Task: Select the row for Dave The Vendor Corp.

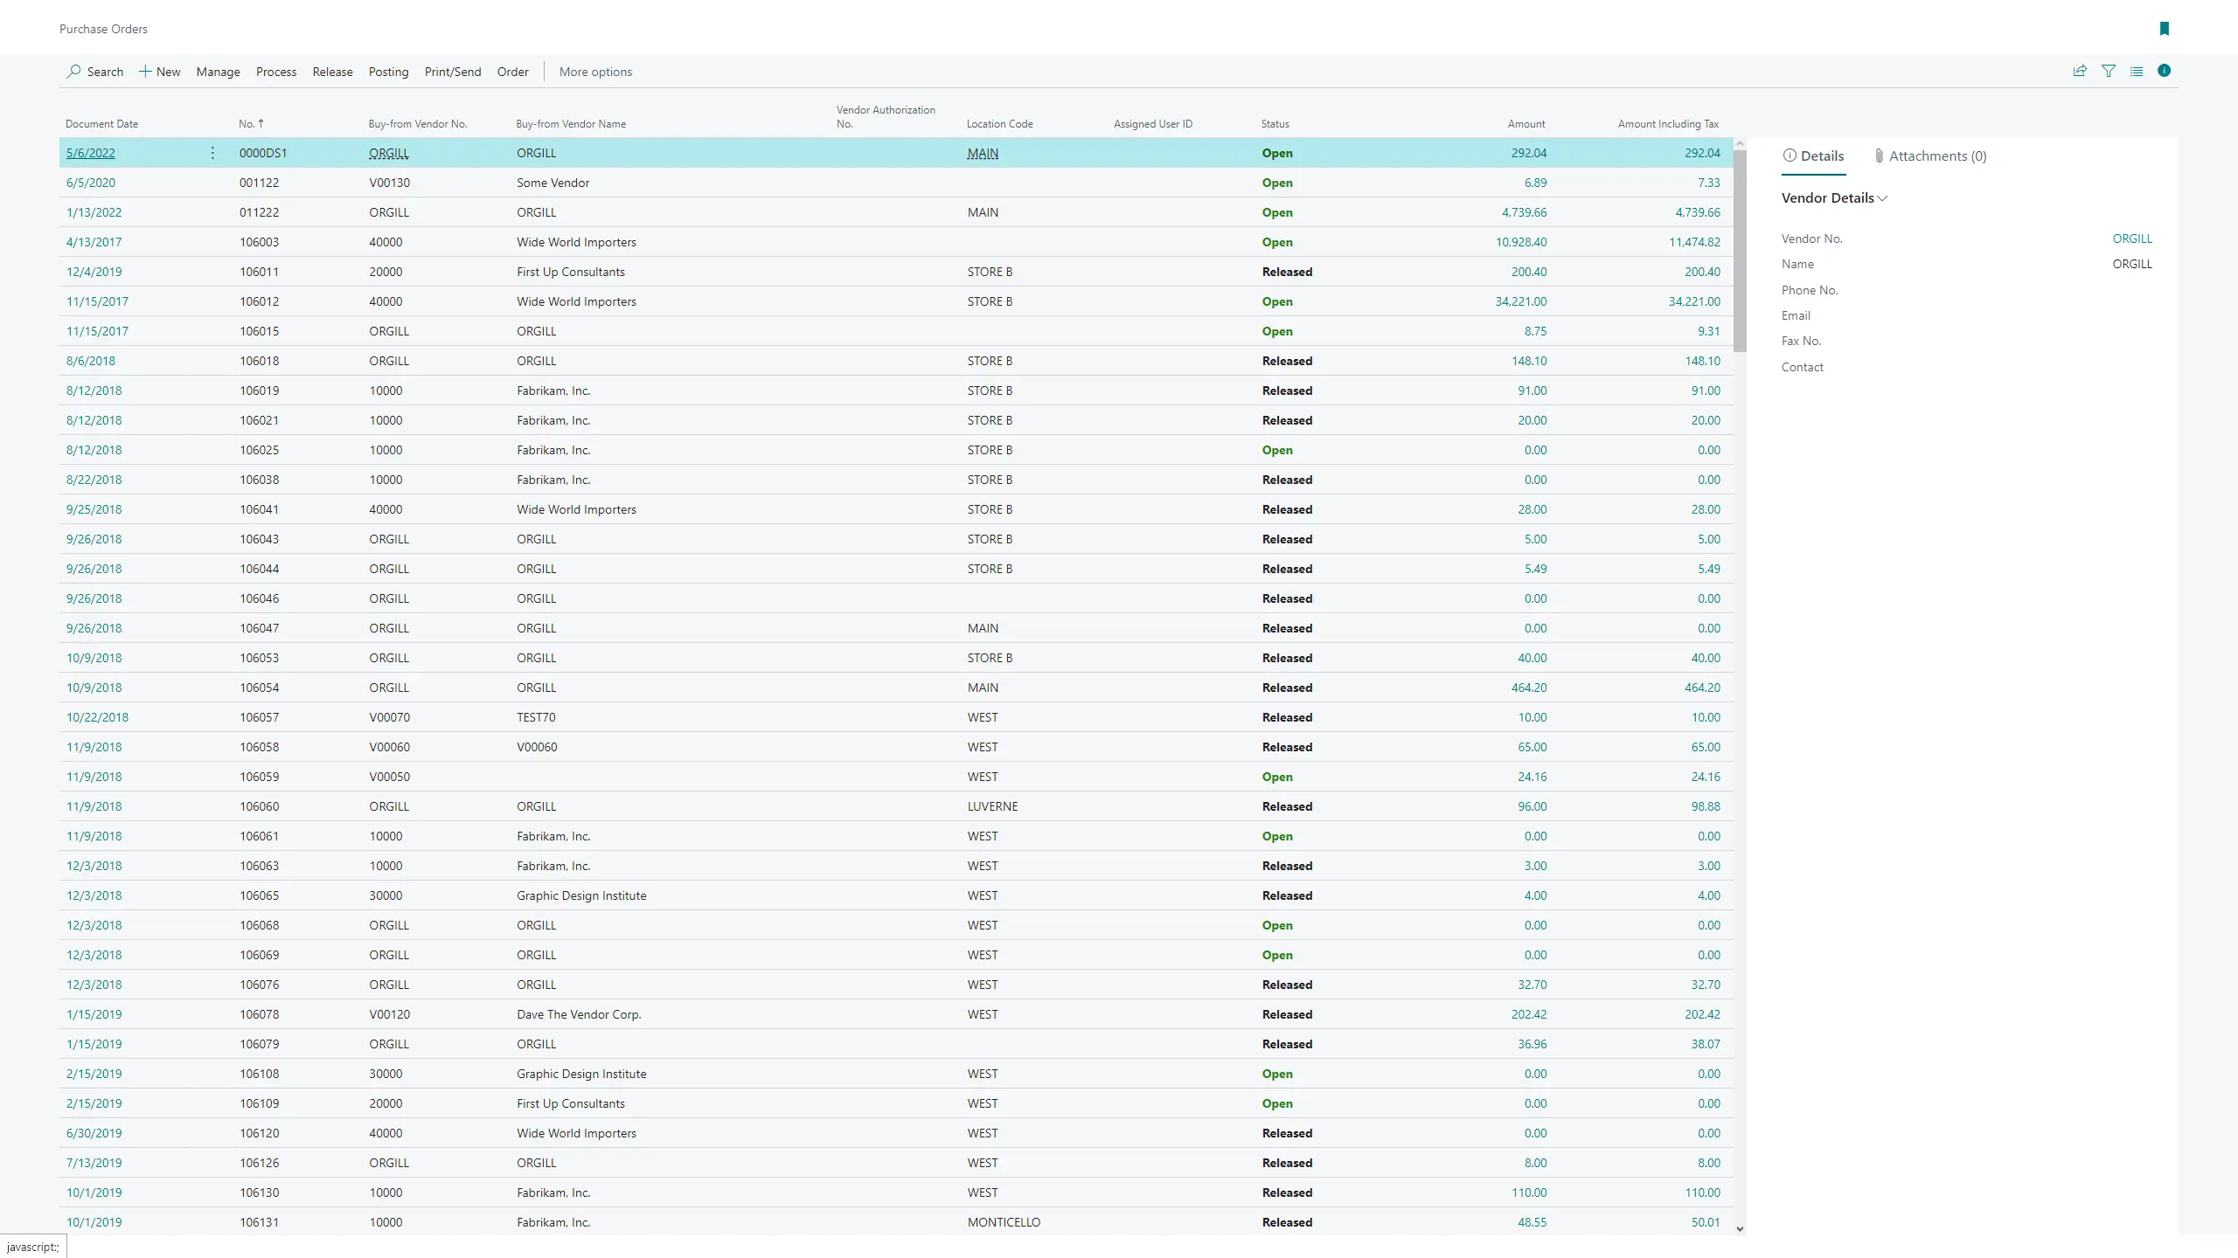Action: (578, 1014)
